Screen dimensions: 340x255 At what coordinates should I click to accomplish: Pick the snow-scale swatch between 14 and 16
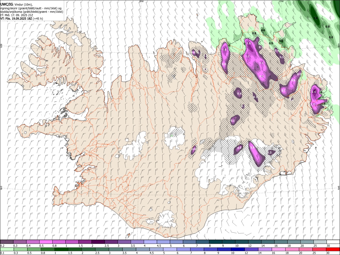(x=267, y=242)
